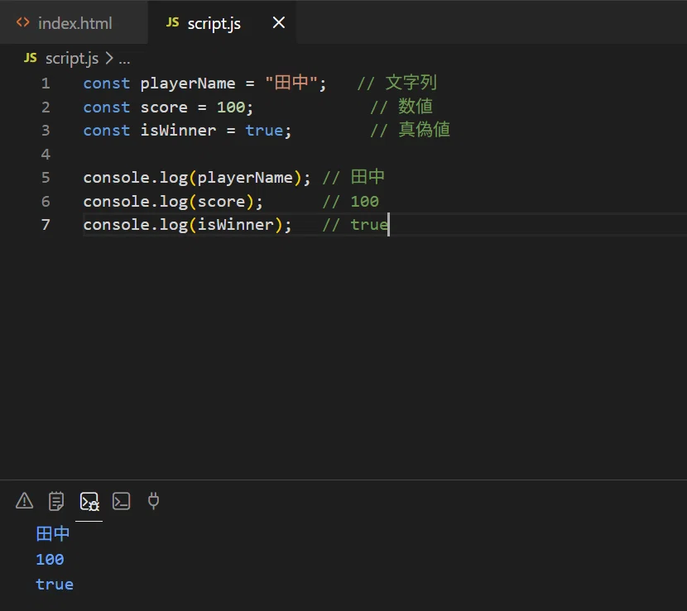Click the playerName variable declaration on line 1
Screen dimensions: 687x611
188,84
